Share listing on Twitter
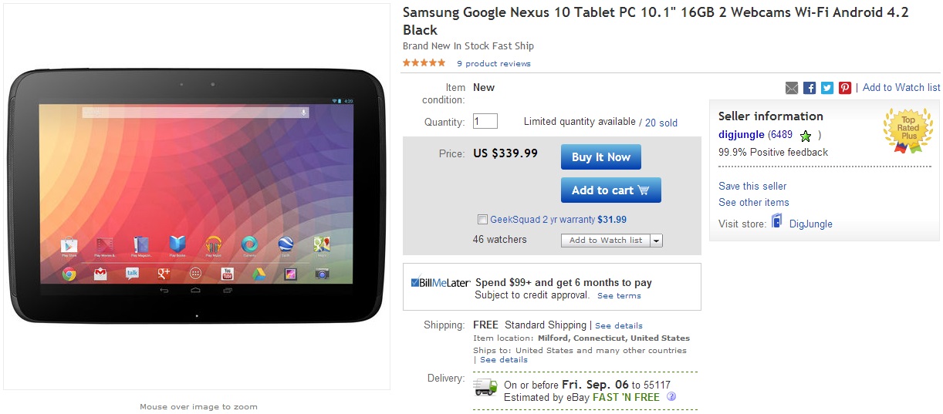The image size is (943, 414). click(x=827, y=88)
